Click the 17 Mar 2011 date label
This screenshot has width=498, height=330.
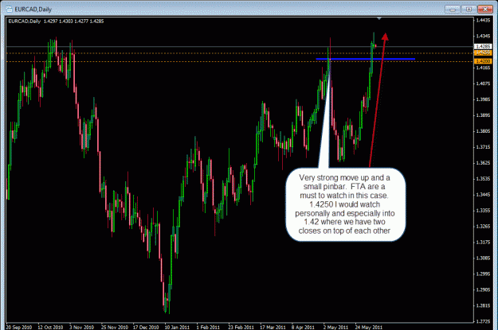point(273,327)
